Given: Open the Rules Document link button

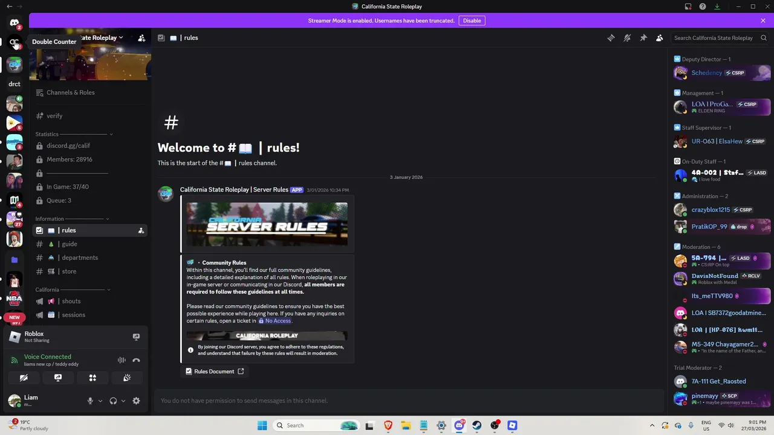Looking at the screenshot, I should [x=215, y=372].
